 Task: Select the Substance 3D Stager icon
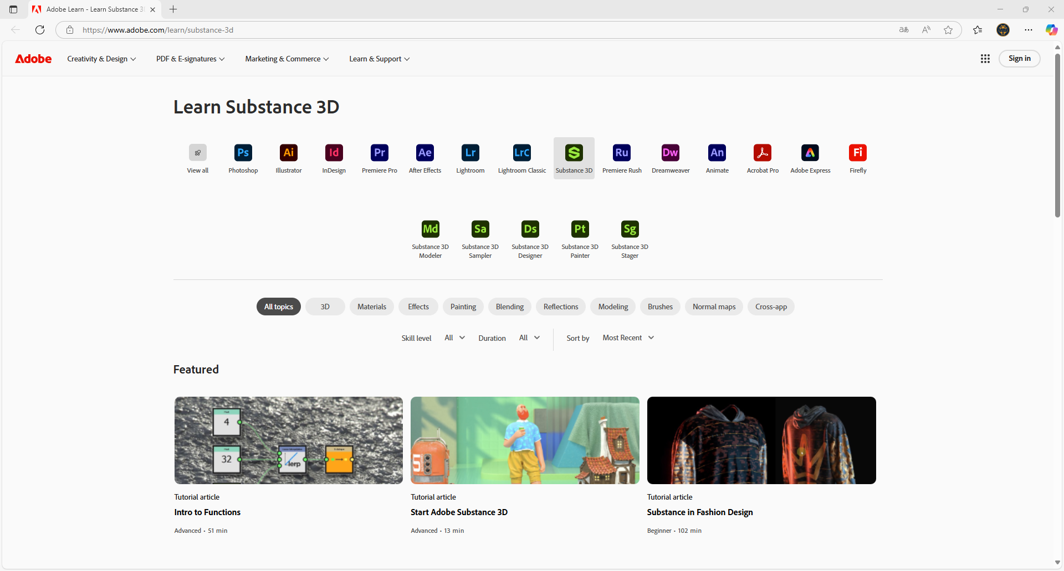[x=630, y=229]
